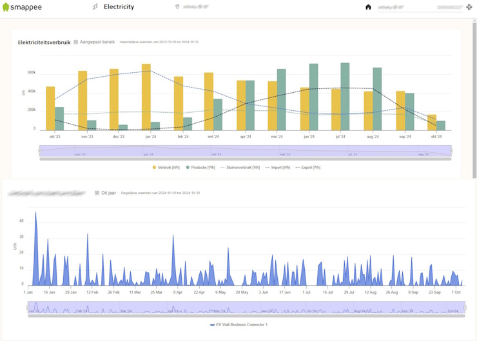Toggle Import [Wh] legend series
The width and height of the screenshot is (477, 341).
coord(278,168)
